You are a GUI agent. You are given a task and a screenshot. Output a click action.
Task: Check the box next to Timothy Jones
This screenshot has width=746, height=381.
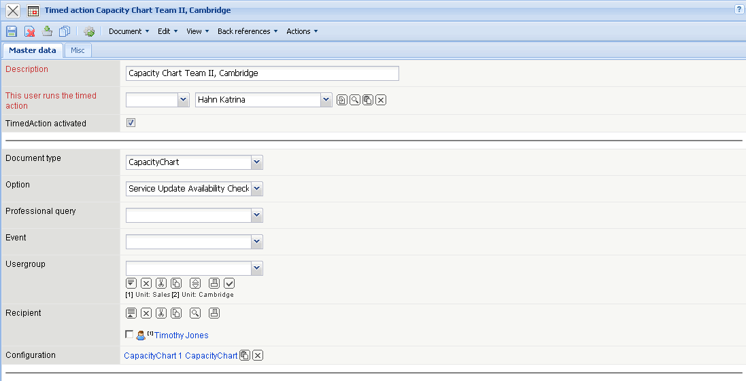[129, 334]
